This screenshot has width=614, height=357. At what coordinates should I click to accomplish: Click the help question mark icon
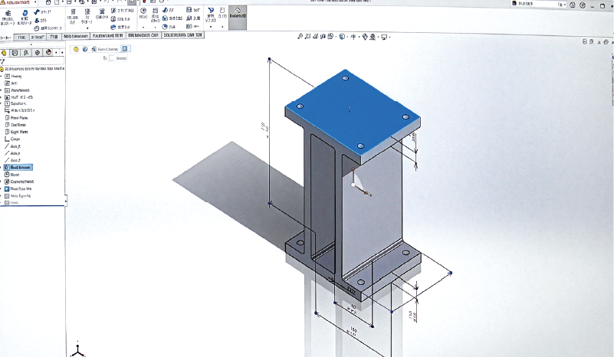[x=583, y=5]
